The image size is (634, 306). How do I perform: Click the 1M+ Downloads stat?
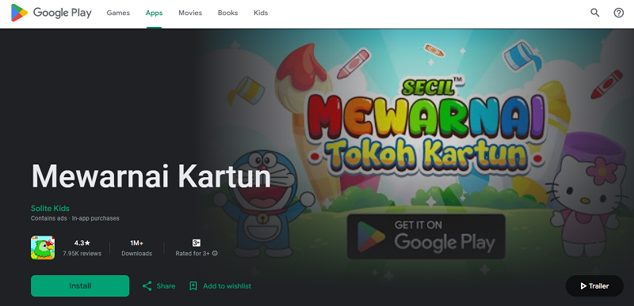pos(136,248)
